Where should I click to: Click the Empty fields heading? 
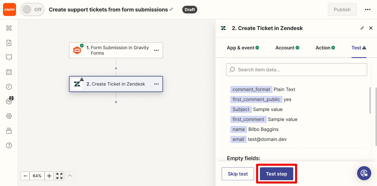coord(244,158)
